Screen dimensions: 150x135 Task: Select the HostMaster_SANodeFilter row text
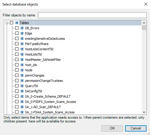pos(43,60)
